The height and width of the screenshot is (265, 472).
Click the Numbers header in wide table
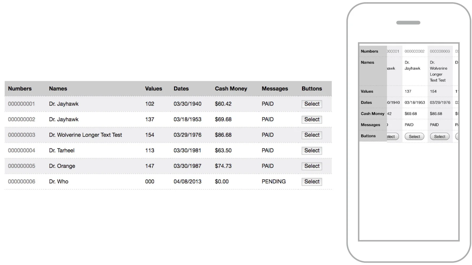pos(20,89)
